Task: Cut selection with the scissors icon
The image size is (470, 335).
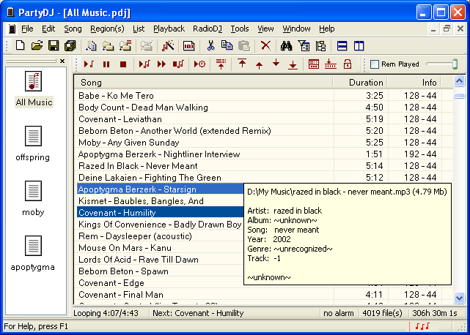Action: [x=210, y=46]
